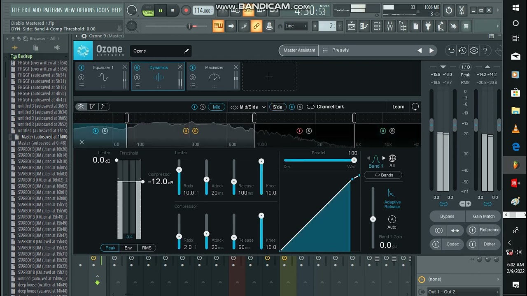The height and width of the screenshot is (296, 527).
Task: Go to the next Ozone preset
Action: point(431,51)
